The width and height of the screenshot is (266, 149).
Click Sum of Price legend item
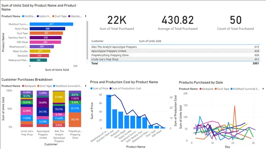click(x=99, y=88)
